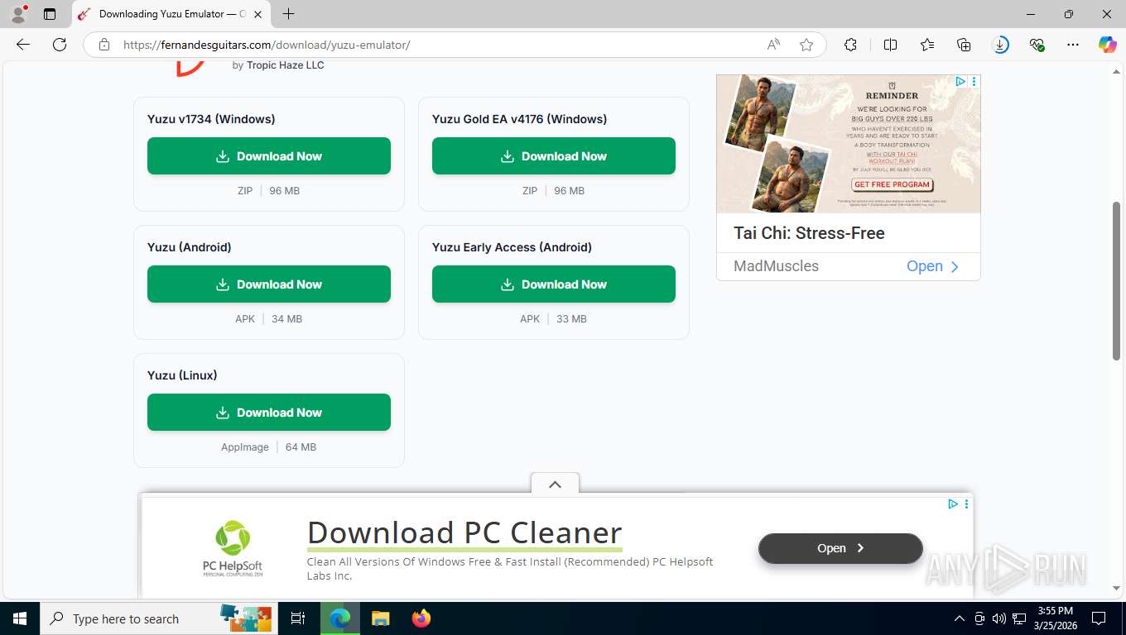Click the Yuzu (Linux) card title
This screenshot has height=635, width=1126.
182,375
